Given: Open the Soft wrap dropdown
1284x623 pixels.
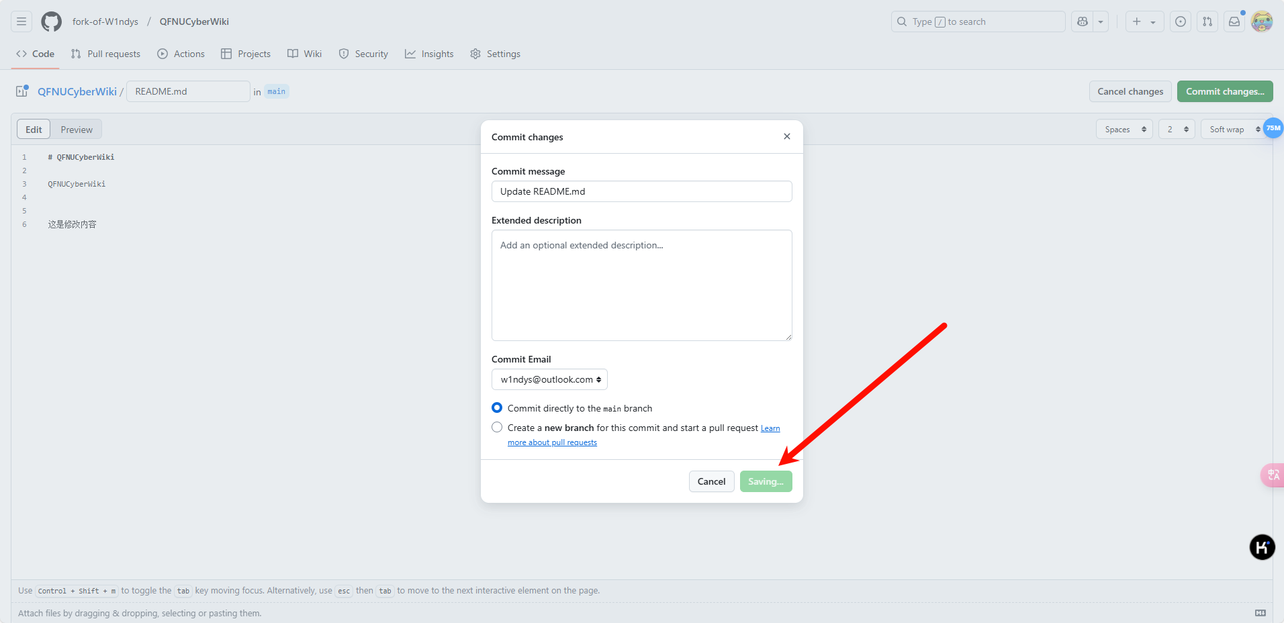Looking at the screenshot, I should coord(1234,130).
